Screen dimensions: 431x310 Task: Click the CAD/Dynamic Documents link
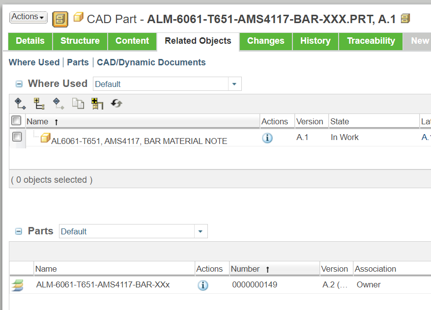tap(151, 62)
